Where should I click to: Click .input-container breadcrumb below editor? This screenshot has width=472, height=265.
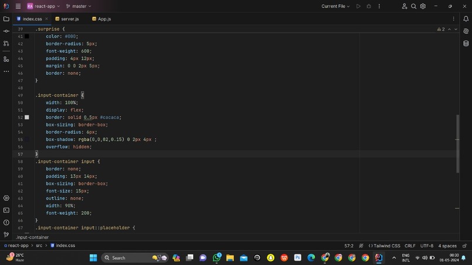[32, 238]
